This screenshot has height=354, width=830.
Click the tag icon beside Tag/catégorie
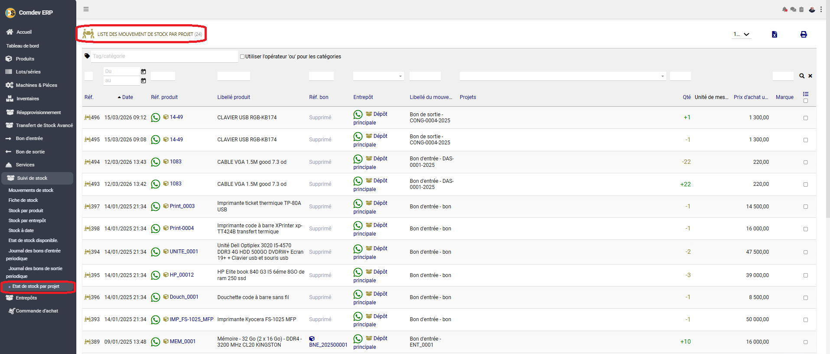pos(87,56)
